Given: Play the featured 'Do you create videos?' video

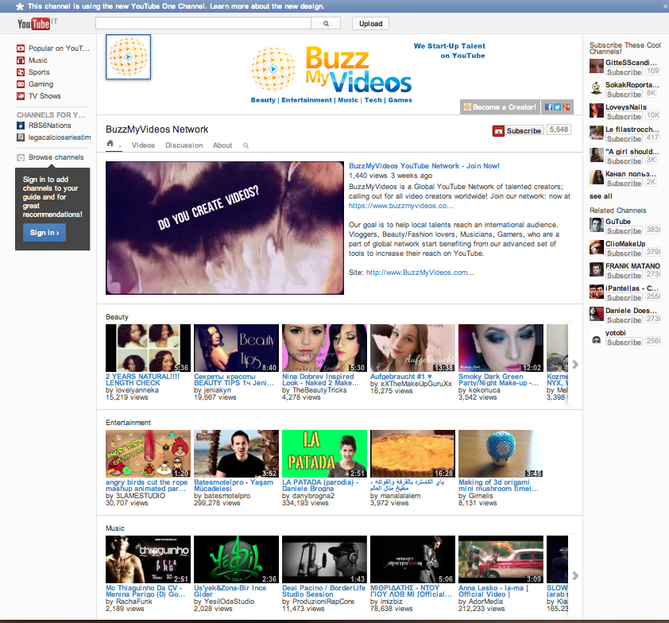Looking at the screenshot, I should (x=225, y=228).
